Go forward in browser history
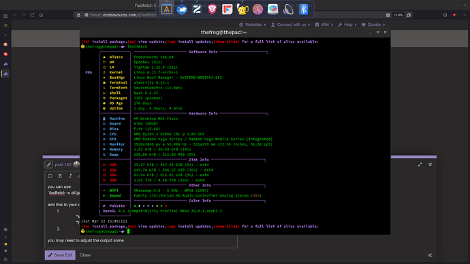 (23, 15)
